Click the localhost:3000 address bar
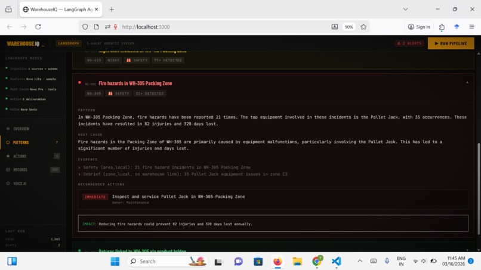Image resolution: width=481 pixels, height=270 pixels. (224, 27)
